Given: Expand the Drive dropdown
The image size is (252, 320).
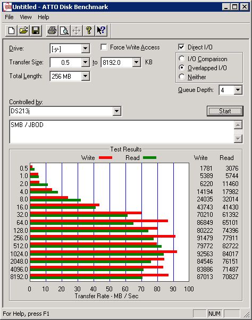Looking at the screenshot, I should (85, 48).
